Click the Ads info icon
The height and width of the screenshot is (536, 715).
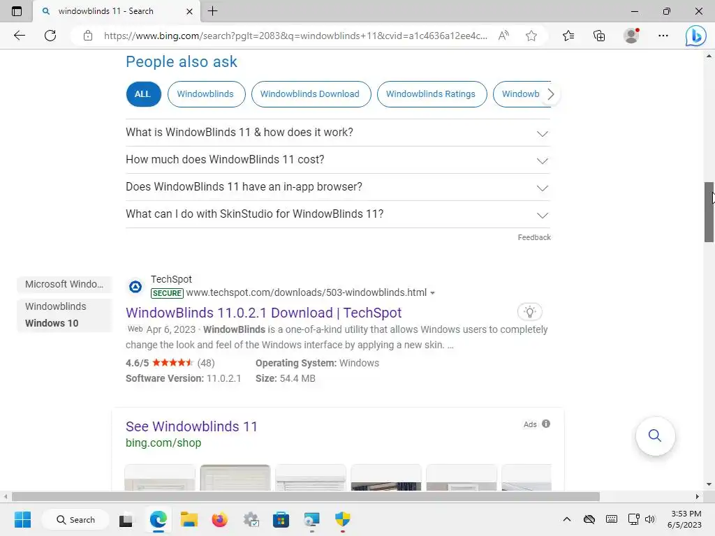coord(546,424)
